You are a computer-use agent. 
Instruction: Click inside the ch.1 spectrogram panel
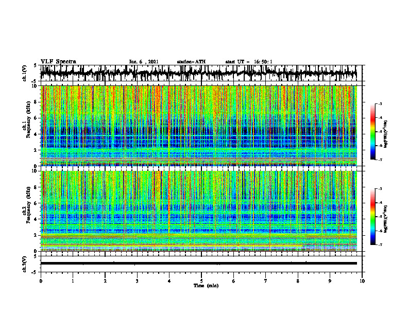pyautogui.click(x=198, y=126)
